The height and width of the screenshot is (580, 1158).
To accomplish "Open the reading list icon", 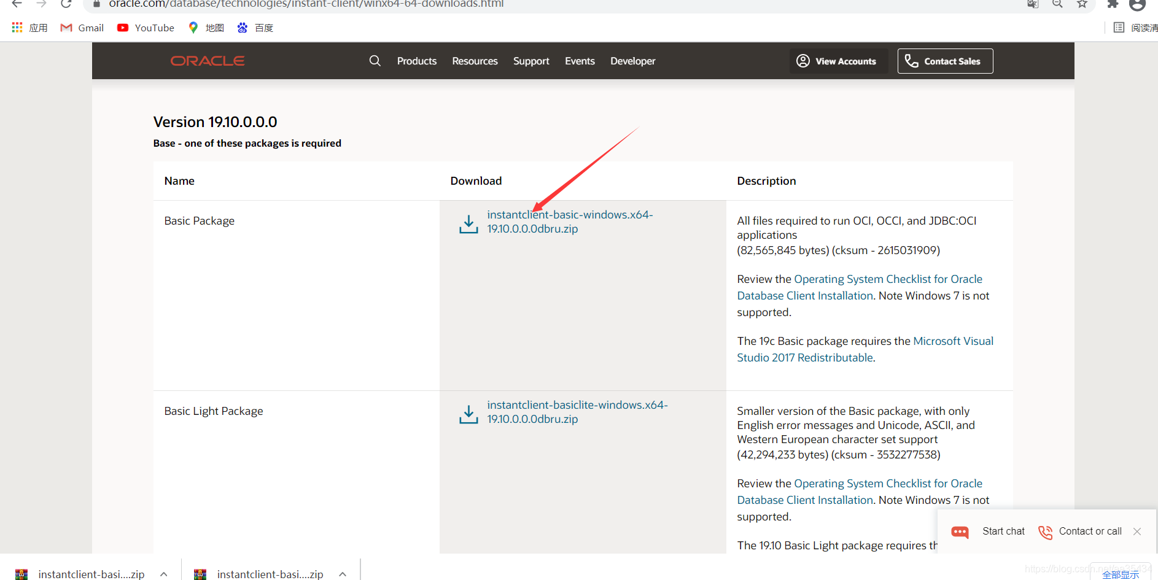I will point(1119,28).
